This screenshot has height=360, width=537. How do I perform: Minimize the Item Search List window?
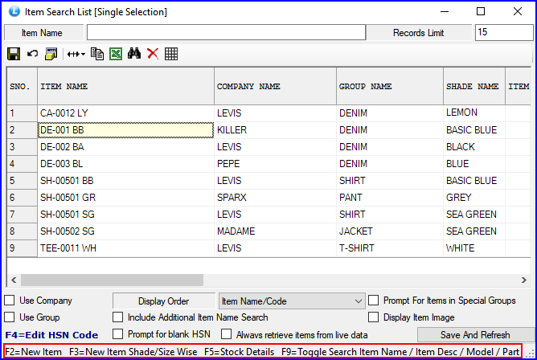tap(445, 11)
